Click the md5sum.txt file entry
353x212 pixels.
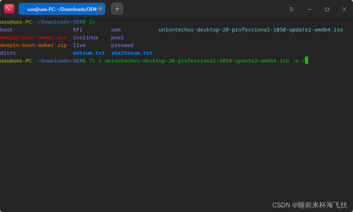click(x=89, y=53)
